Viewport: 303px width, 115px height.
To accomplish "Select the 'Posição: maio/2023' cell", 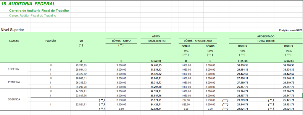I will (290, 30).
